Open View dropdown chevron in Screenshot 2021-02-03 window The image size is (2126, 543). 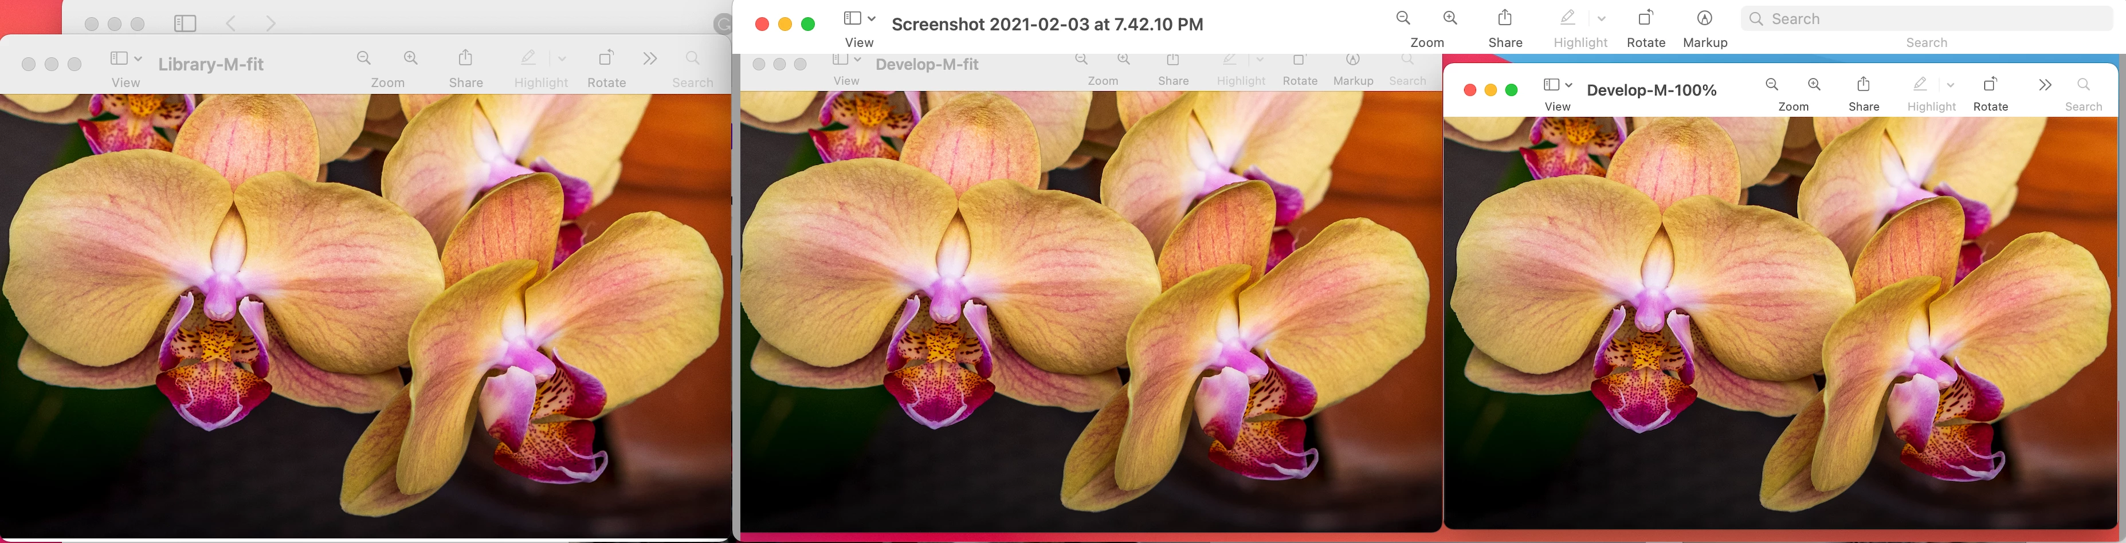pos(872,18)
